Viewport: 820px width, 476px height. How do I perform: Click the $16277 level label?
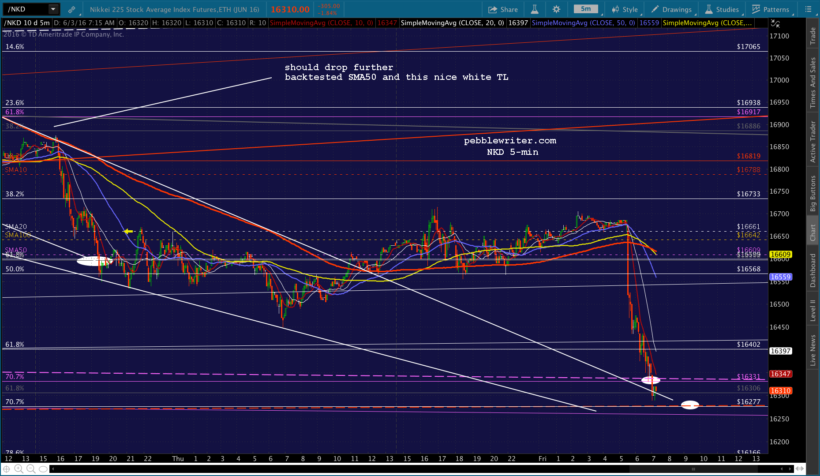(749, 402)
